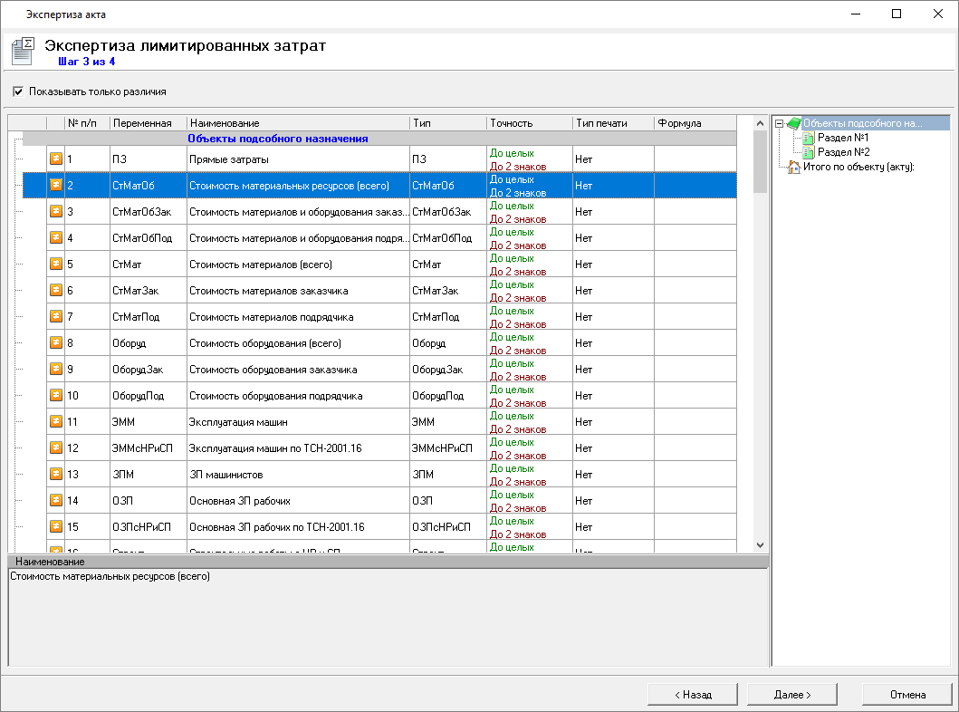
Task: Click the orange icon beside СтМат row
Action: click(x=55, y=265)
